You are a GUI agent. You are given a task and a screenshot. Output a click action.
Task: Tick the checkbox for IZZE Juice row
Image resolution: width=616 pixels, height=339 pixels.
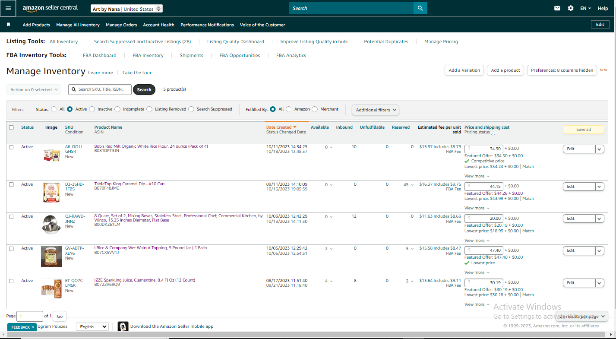(11, 281)
